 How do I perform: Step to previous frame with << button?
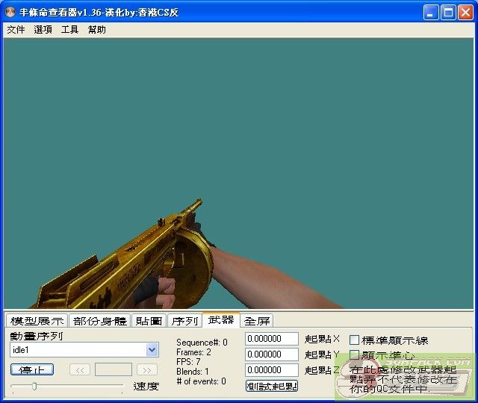click(80, 369)
